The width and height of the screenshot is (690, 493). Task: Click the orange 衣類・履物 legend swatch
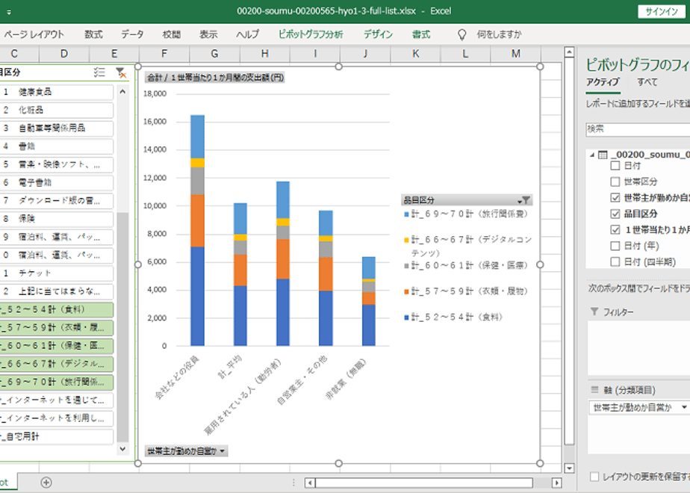click(406, 291)
